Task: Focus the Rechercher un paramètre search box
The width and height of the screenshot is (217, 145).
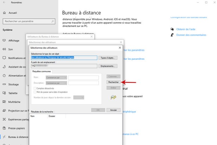Action: click(29, 21)
